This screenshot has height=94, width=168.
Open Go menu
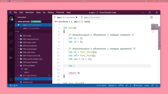coord(44,12)
